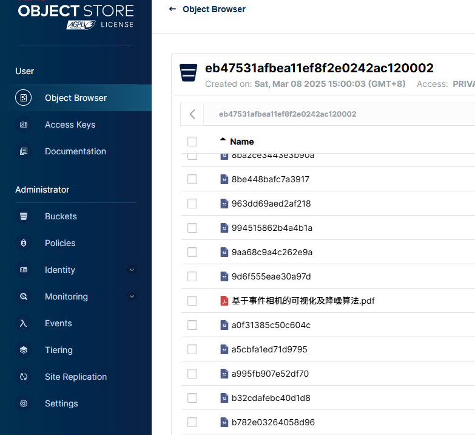Expand the Identity menu chevron

click(132, 270)
